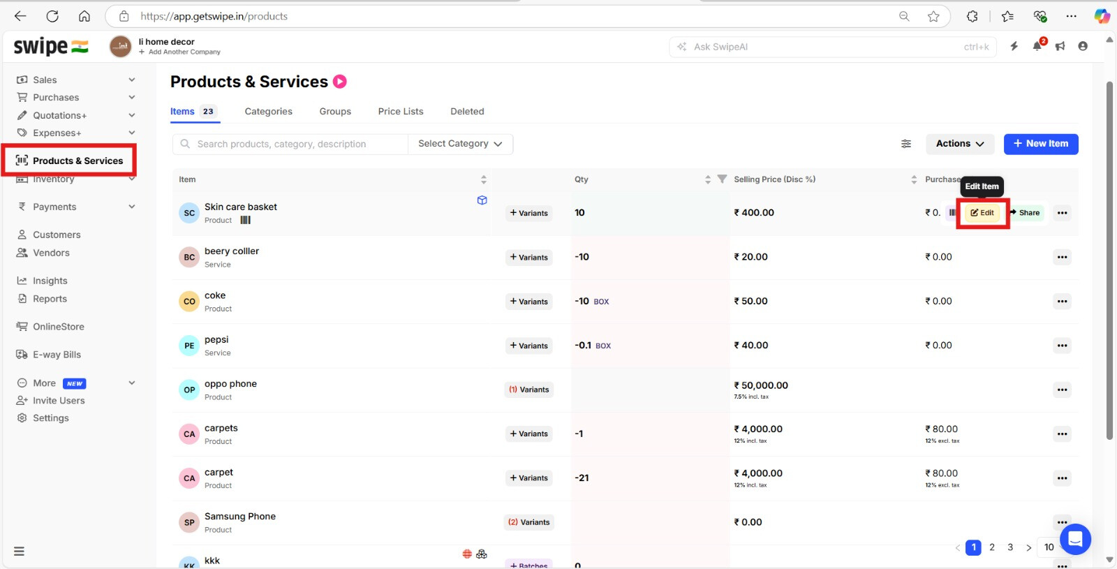The width and height of the screenshot is (1117, 569).
Task: Click the cube icon on Skin care basket
Action: [x=482, y=200]
